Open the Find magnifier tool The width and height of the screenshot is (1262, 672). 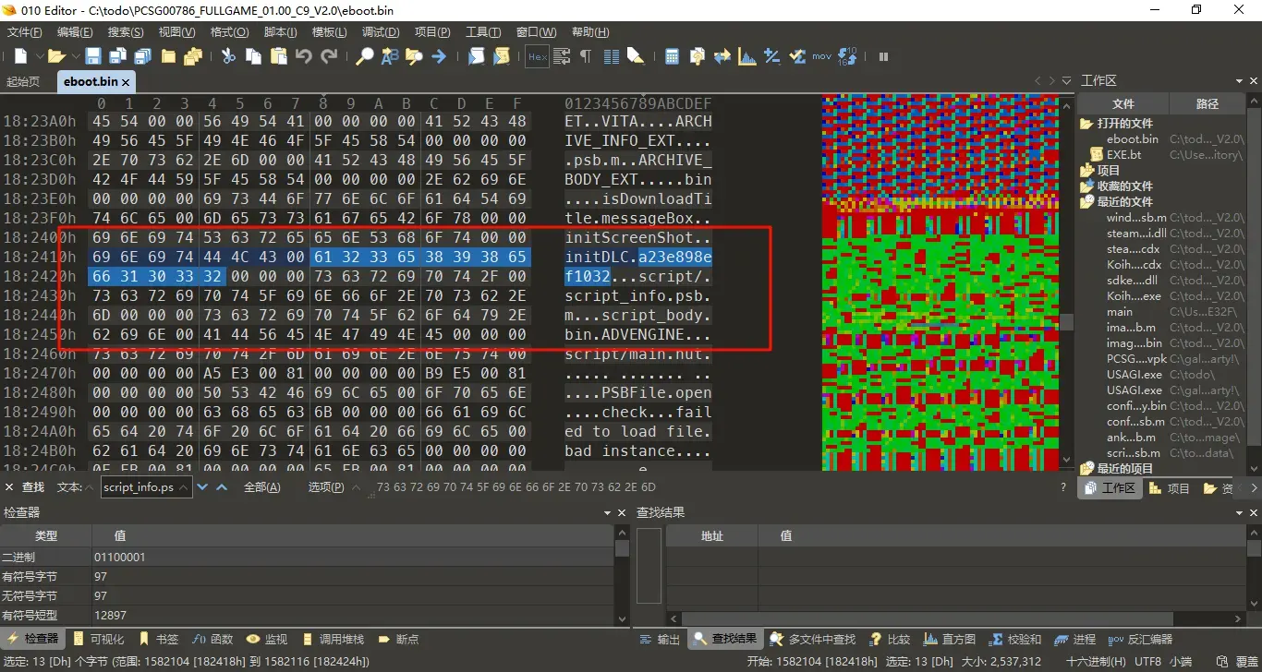(365, 56)
